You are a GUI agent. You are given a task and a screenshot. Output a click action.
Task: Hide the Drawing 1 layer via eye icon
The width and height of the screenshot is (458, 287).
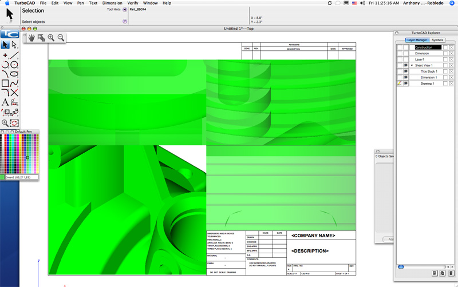406,83
